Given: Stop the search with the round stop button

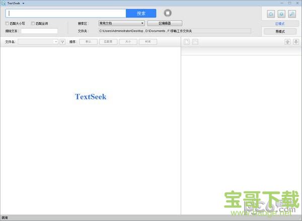Looking at the screenshot, I should pyautogui.click(x=168, y=13).
